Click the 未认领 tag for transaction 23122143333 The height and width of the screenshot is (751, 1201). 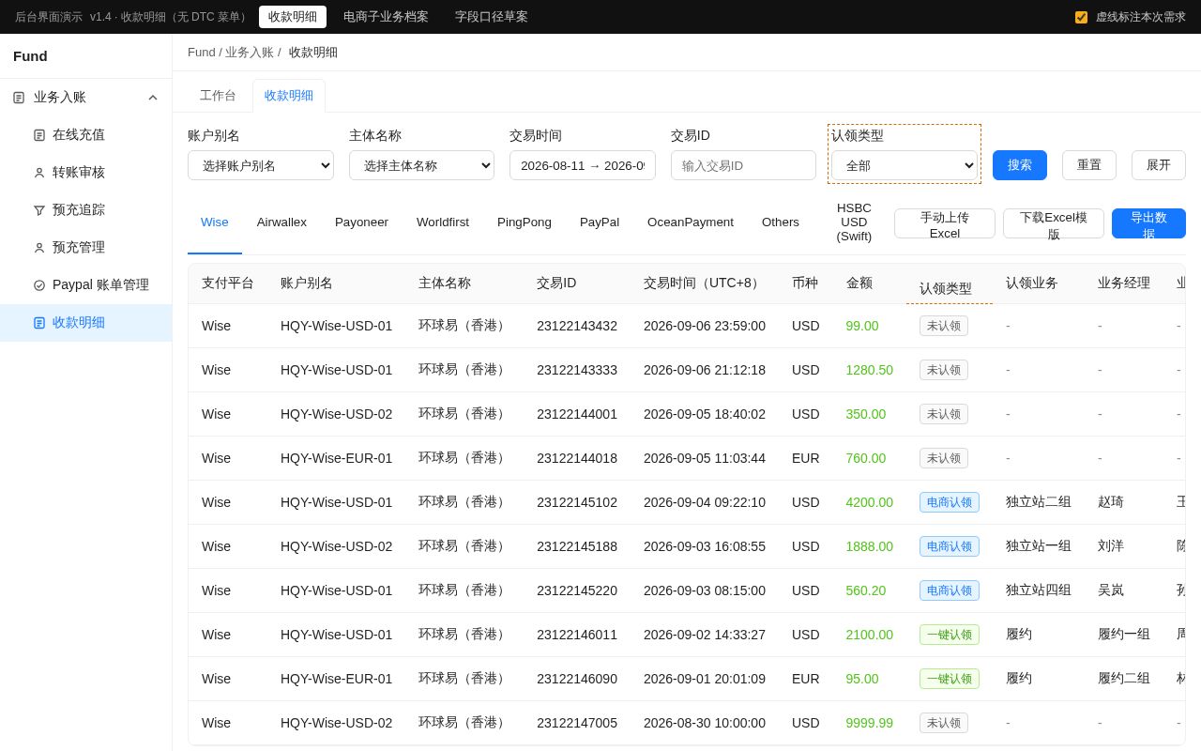click(944, 370)
